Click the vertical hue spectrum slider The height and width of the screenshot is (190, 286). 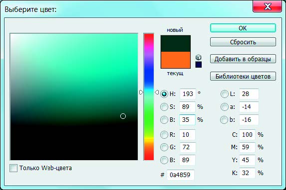point(149,96)
